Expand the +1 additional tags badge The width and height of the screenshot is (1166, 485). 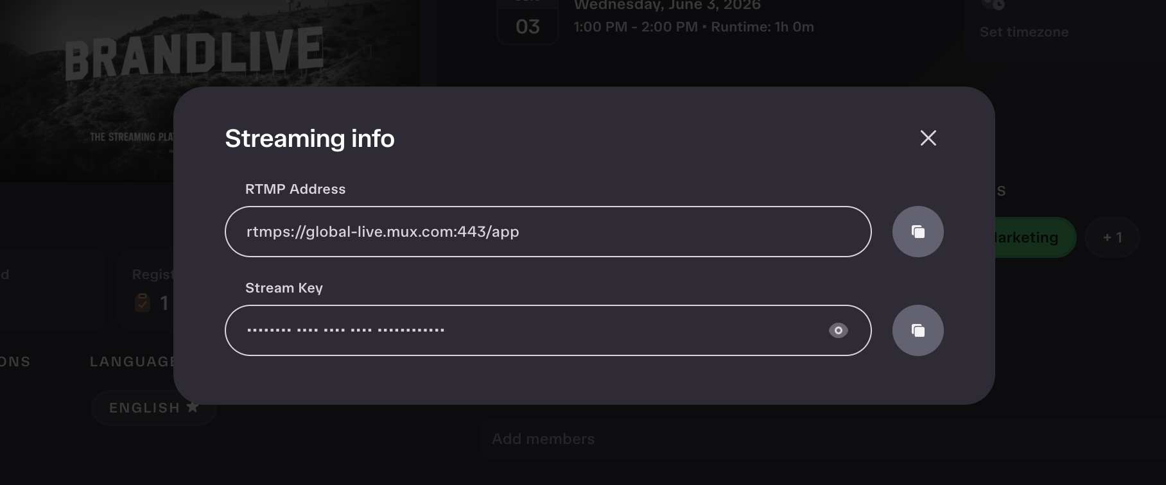pyautogui.click(x=1112, y=237)
